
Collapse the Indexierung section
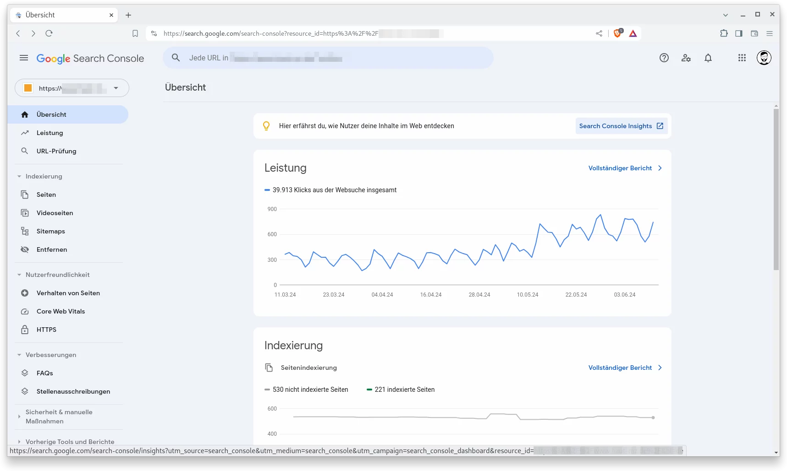(19, 176)
